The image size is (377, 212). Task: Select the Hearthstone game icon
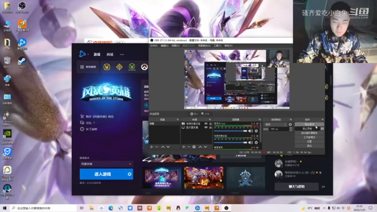pyautogui.click(x=119, y=67)
